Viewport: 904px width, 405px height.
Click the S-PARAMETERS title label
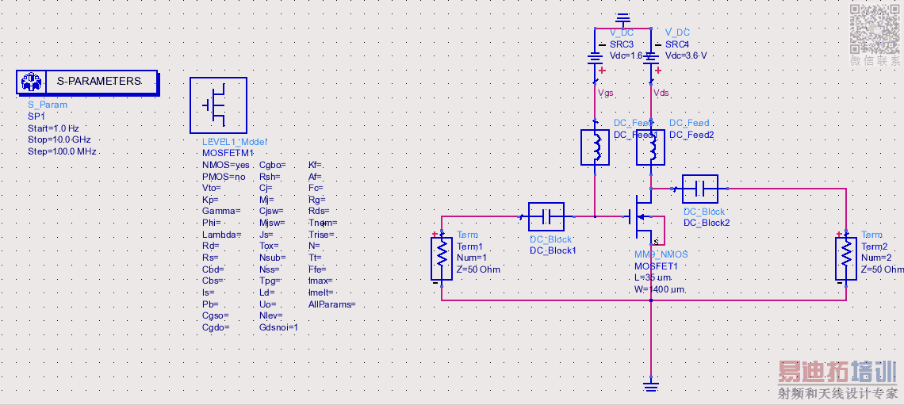click(x=99, y=81)
